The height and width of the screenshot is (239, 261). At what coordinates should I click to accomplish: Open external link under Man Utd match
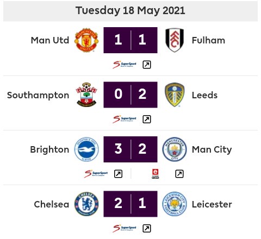(147, 65)
